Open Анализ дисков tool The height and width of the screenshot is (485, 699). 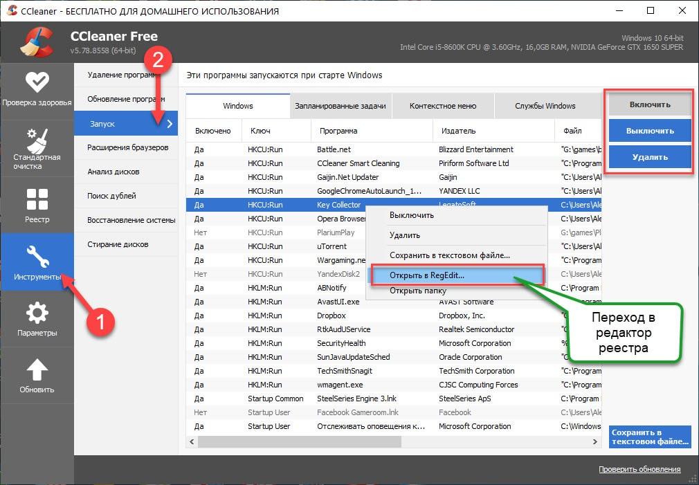pos(126,172)
